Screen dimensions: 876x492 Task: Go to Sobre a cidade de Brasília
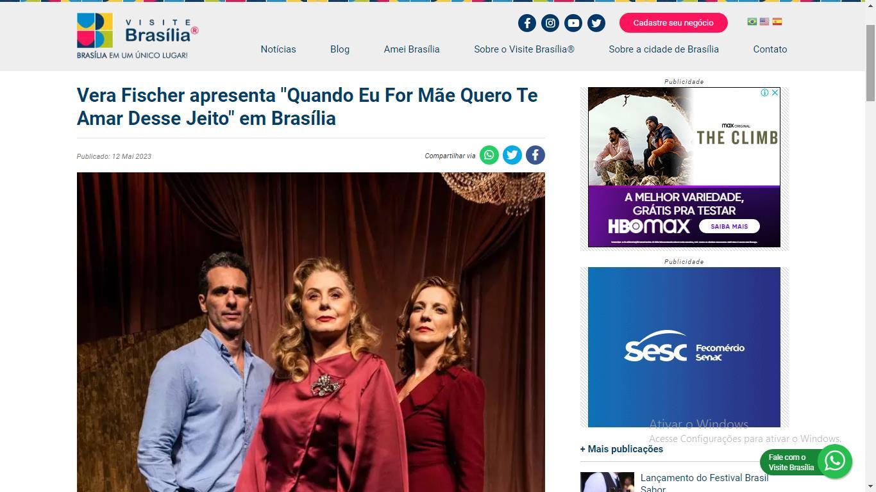coord(664,49)
